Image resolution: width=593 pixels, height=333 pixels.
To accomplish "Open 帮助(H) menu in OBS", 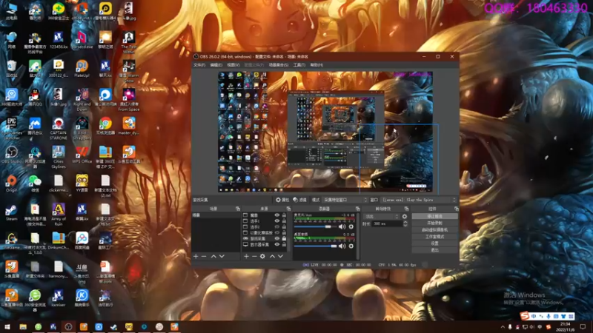I will (x=317, y=65).
